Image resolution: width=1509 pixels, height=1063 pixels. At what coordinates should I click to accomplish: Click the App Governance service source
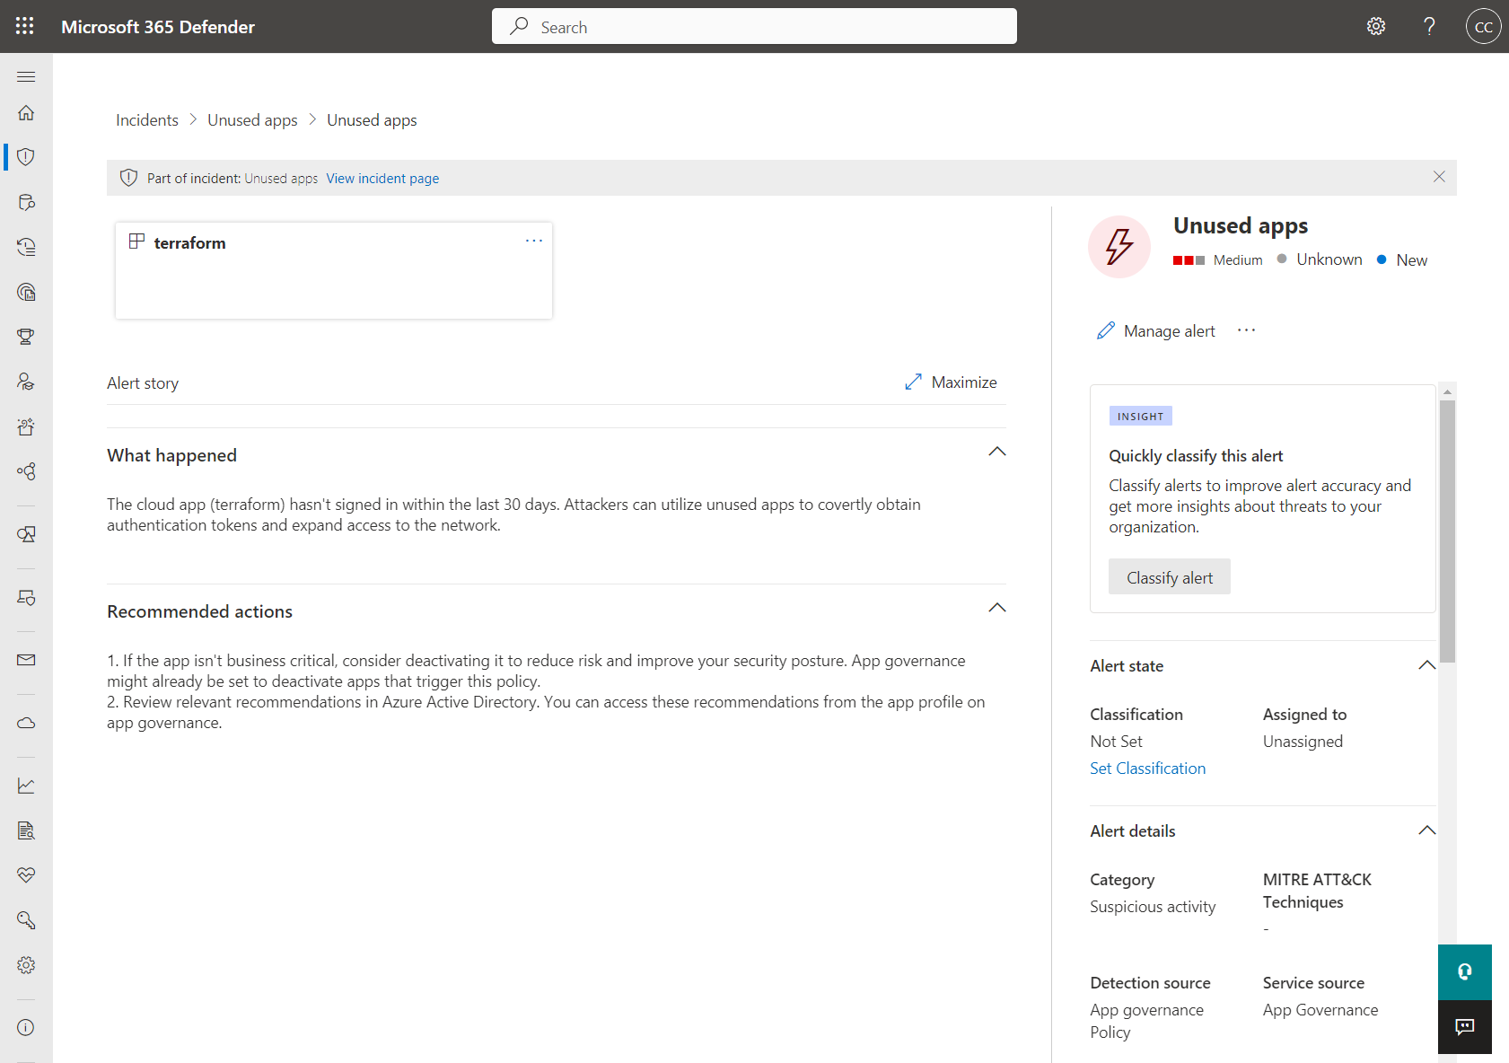click(x=1320, y=1010)
